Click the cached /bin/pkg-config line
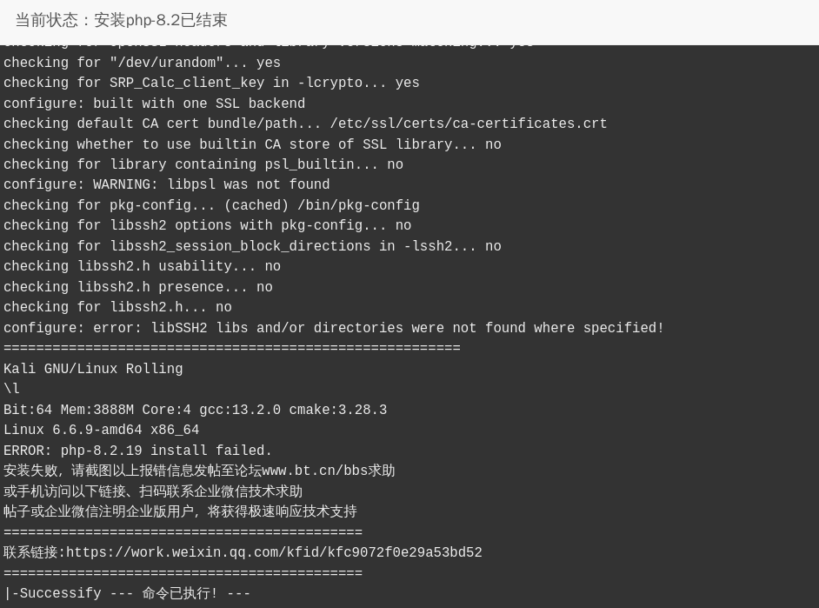 click(211, 205)
